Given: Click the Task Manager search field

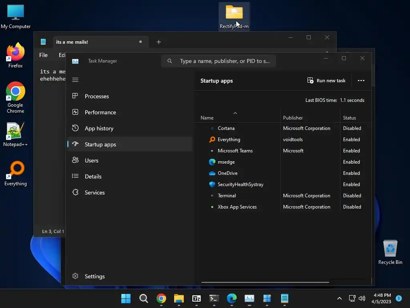Looking at the screenshot, I should (x=218, y=61).
